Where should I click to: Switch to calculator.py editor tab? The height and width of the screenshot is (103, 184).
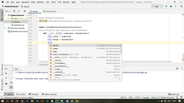(51, 11)
